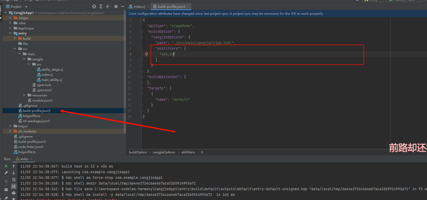The height and width of the screenshot is (200, 427).
Task: Click the "stageMode" value on line 2
Action: pyautogui.click(x=181, y=26)
